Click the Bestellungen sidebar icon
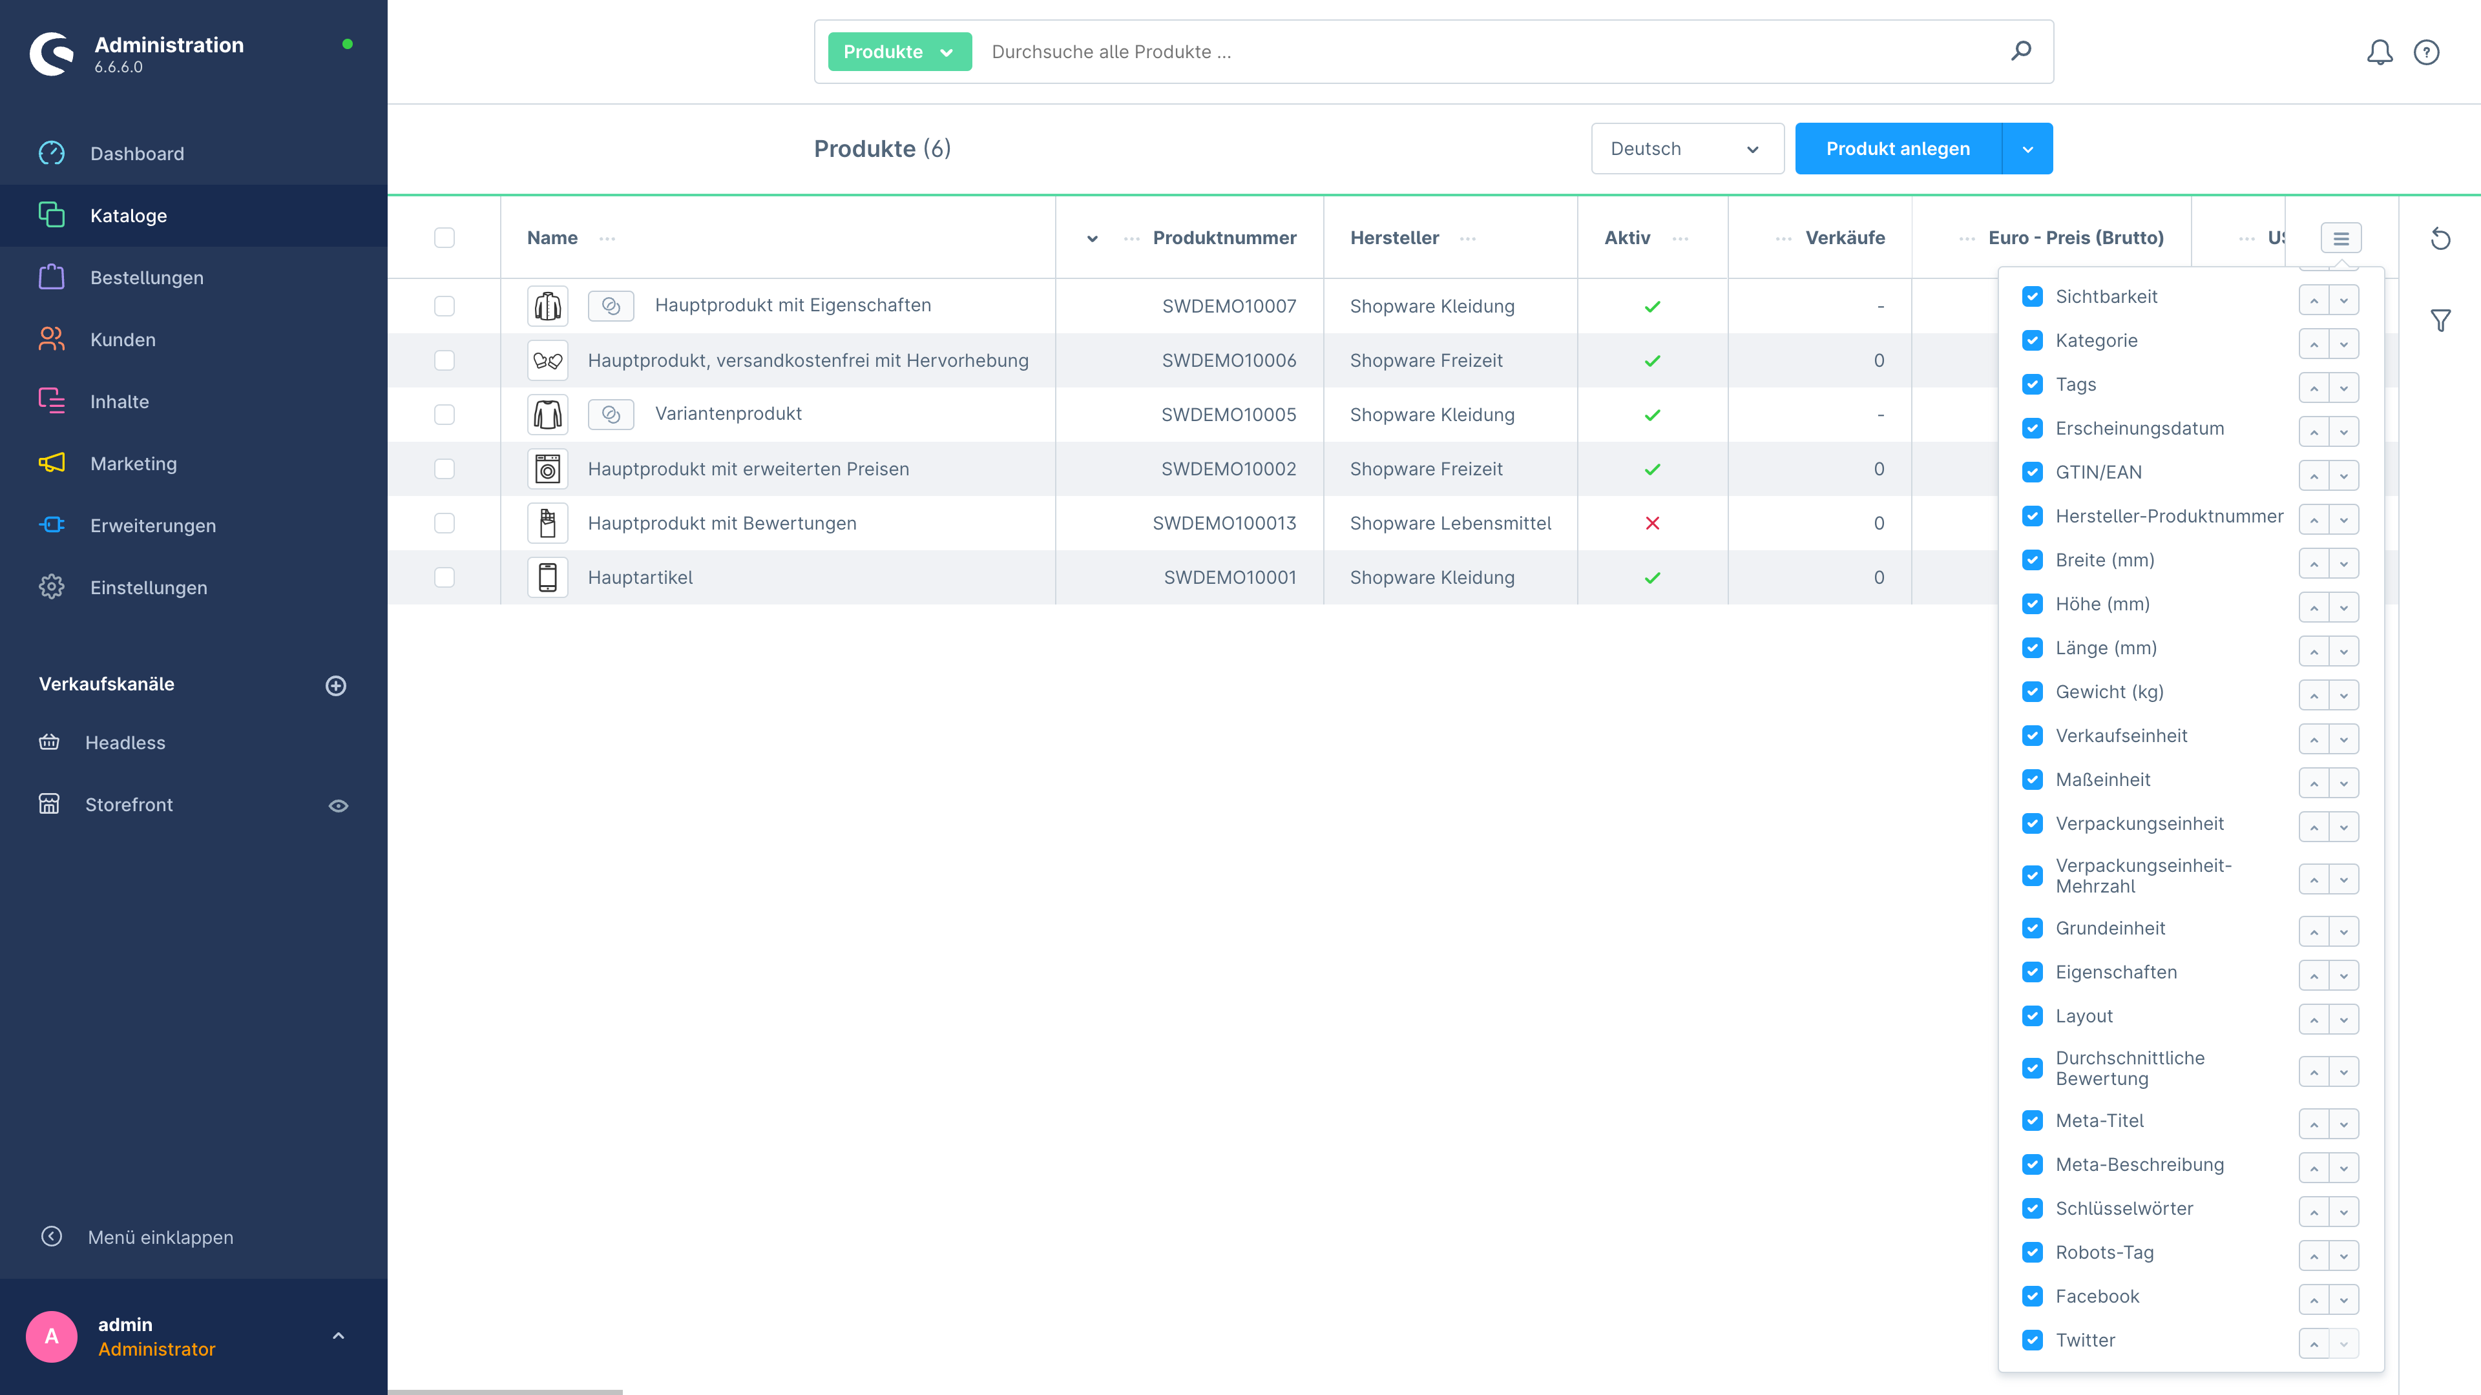Screen dimensions: 2481x1395 [x=51, y=276]
